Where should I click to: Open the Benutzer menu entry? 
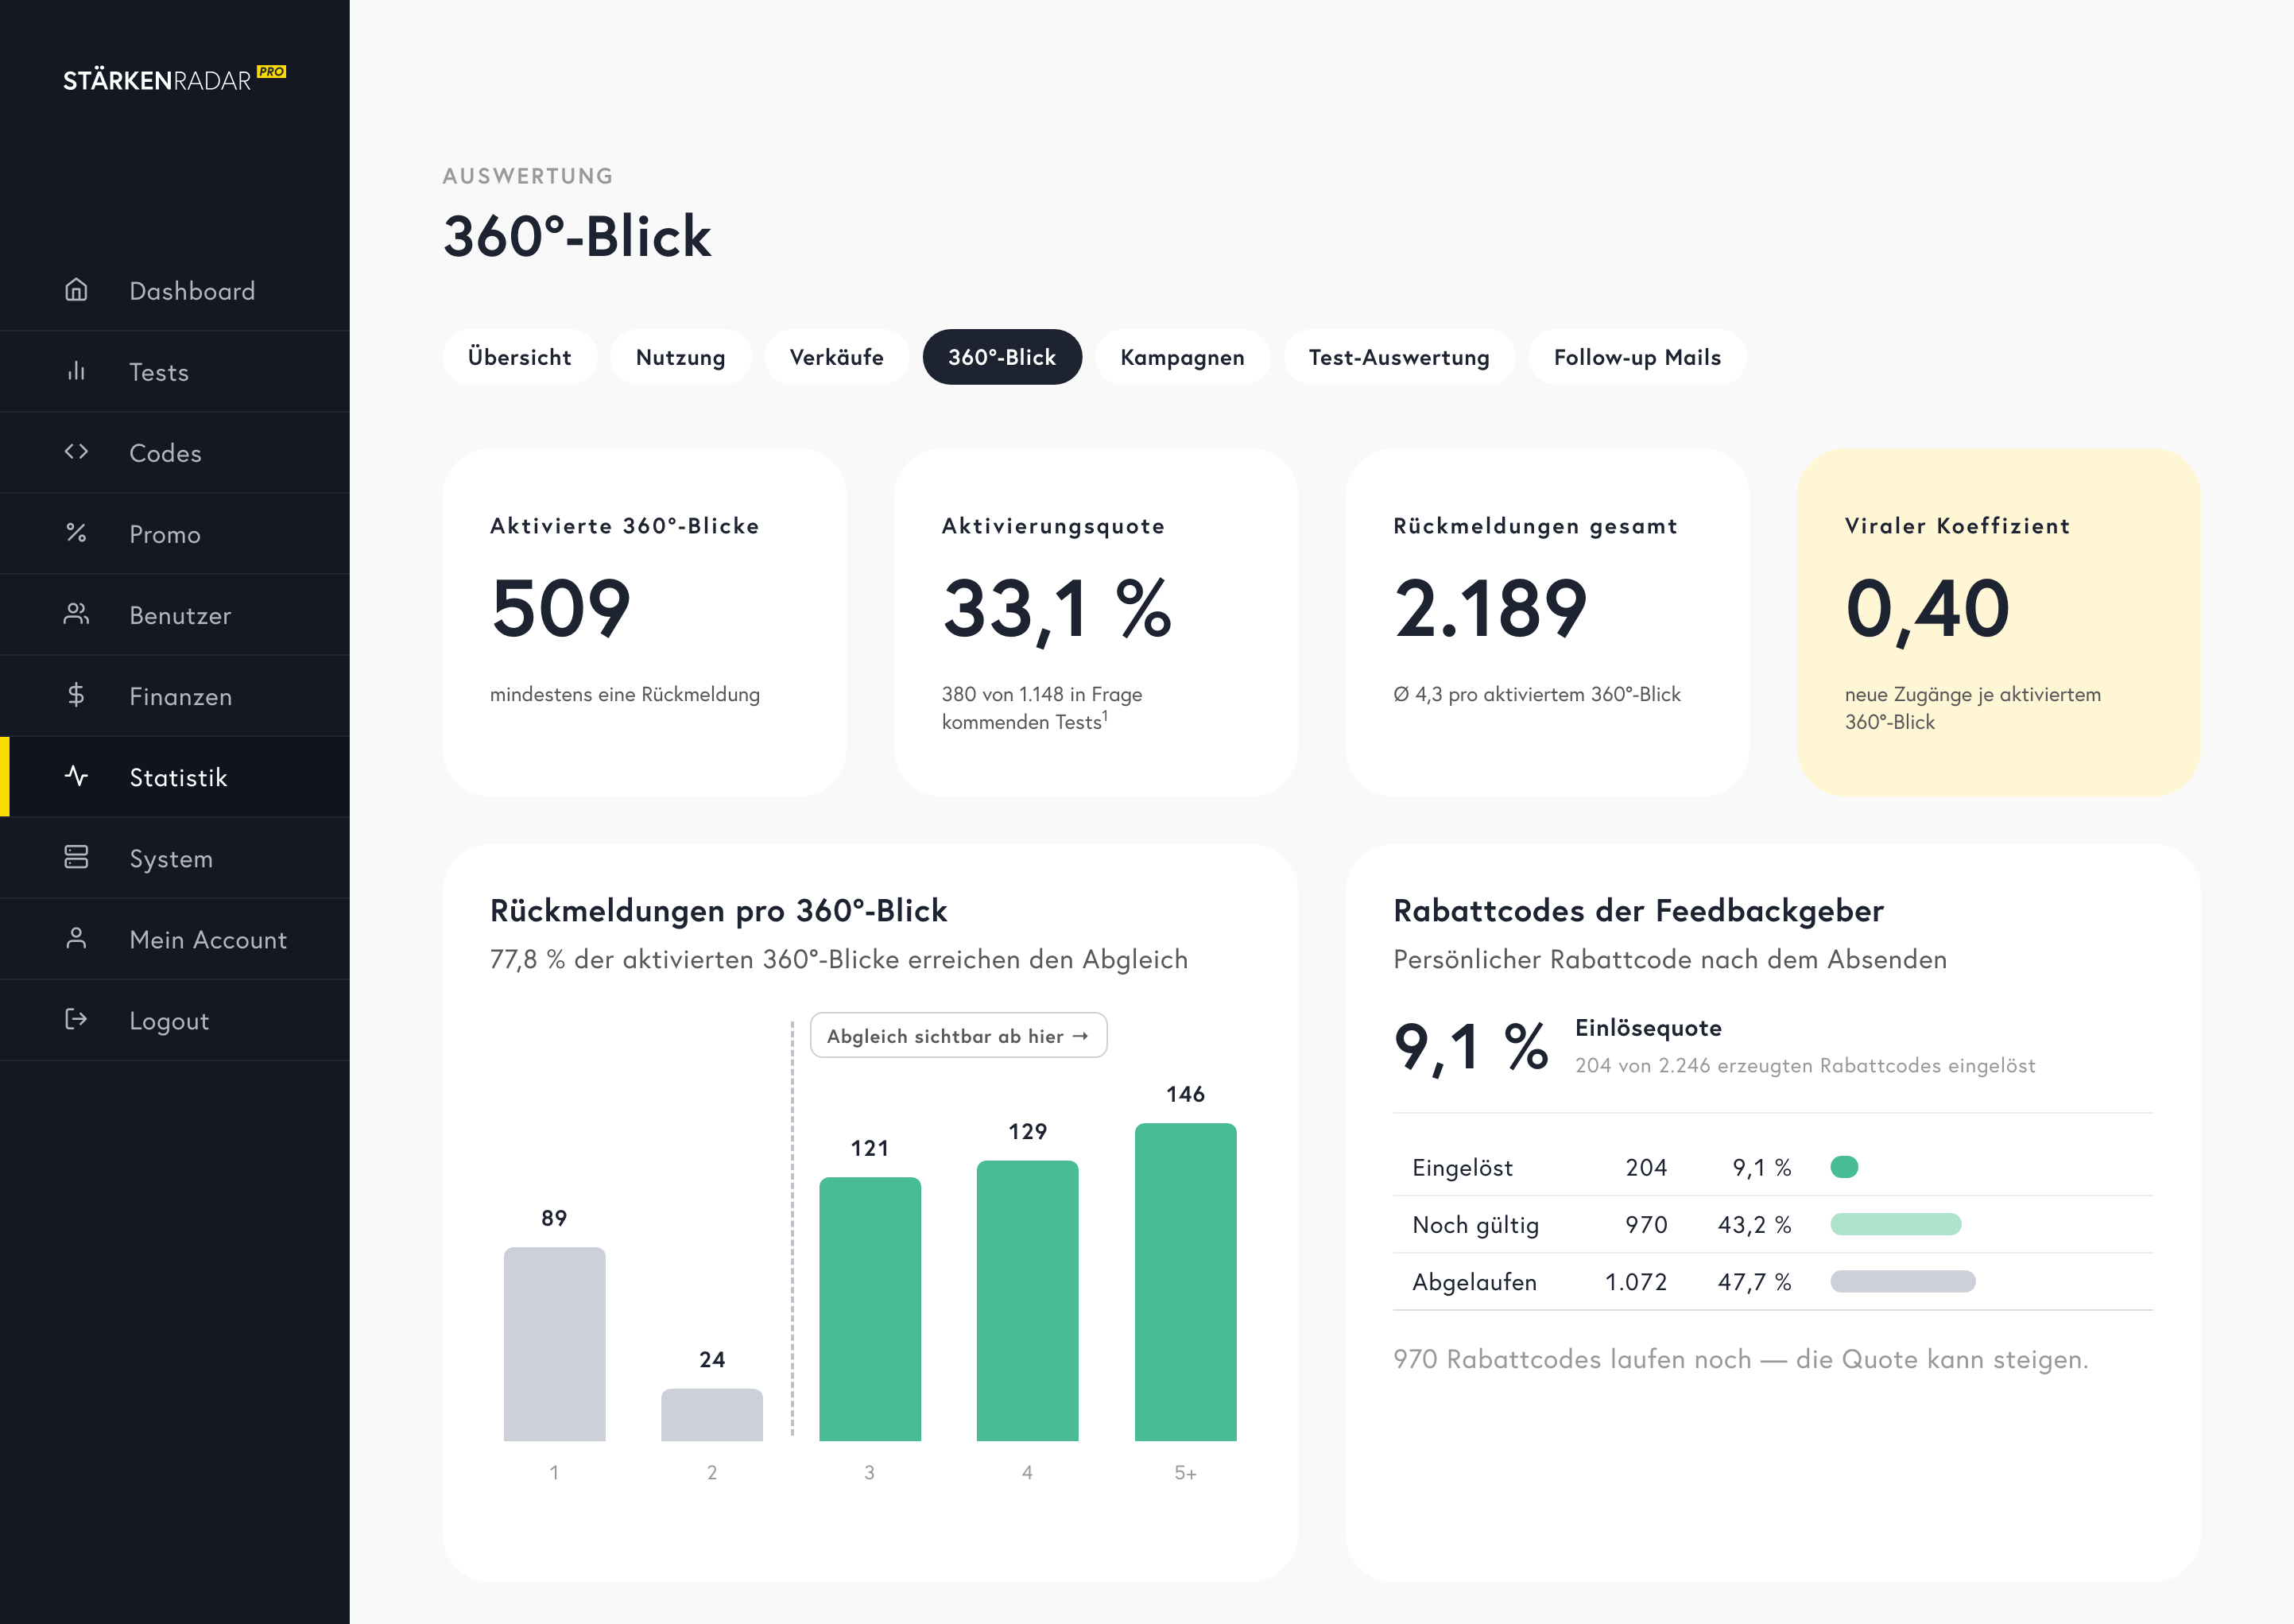(x=175, y=614)
